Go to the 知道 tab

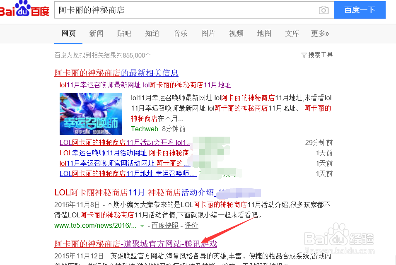(x=152, y=33)
